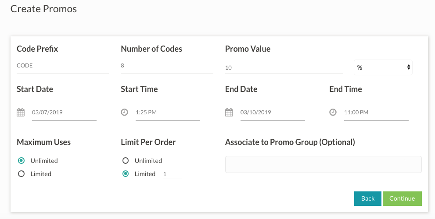Choose Unlimited for Limit Per Order

(126, 161)
